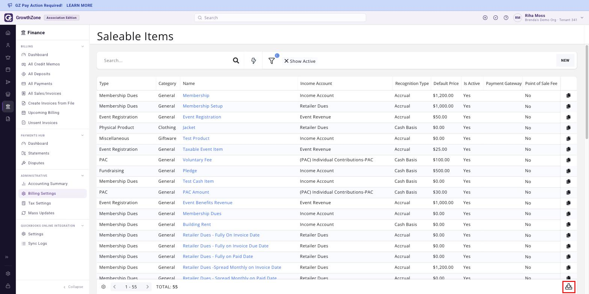The width and height of the screenshot is (589, 294).
Task: Click LEARN MORE in banner
Action: tap(79, 5)
